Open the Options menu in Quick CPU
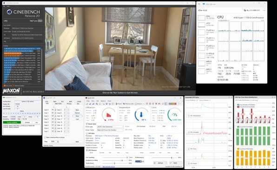 [x=103, y=101]
